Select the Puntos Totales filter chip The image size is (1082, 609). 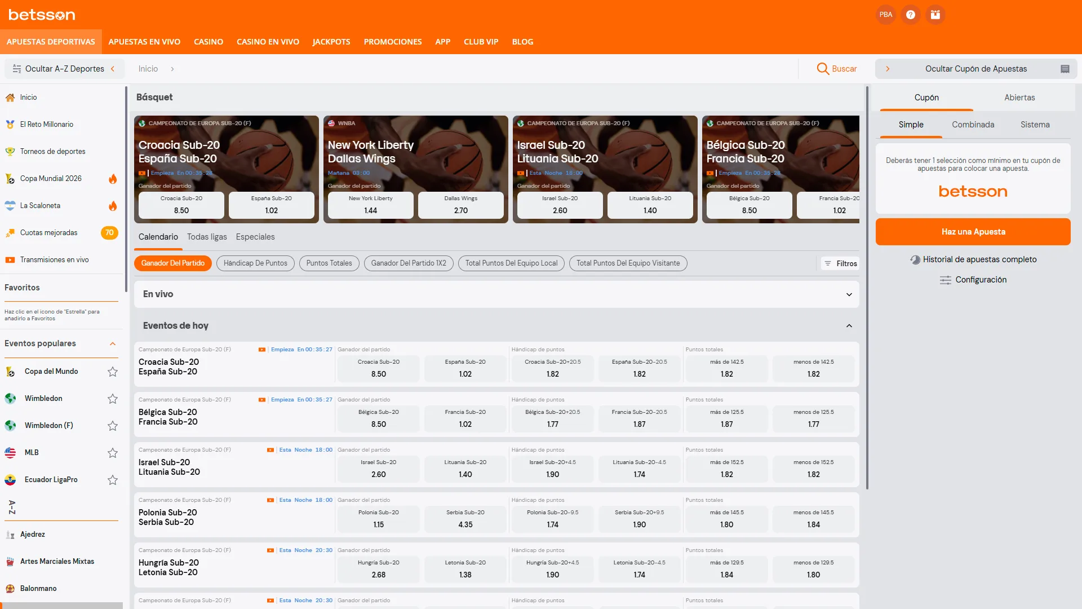click(329, 263)
